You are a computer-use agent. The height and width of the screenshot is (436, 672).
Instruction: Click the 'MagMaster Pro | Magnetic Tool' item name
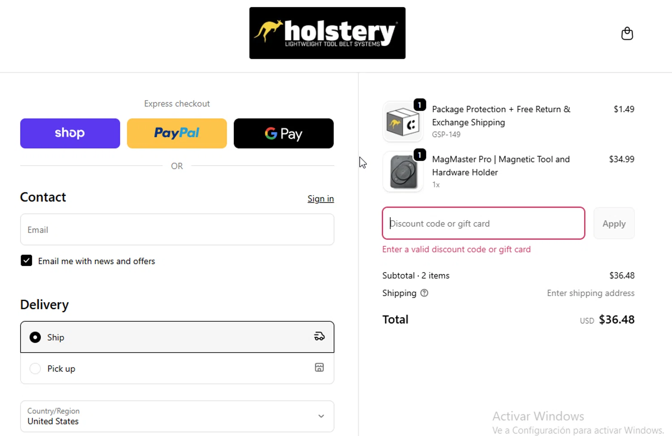tap(501, 166)
